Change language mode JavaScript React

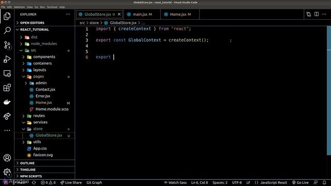[274, 182]
